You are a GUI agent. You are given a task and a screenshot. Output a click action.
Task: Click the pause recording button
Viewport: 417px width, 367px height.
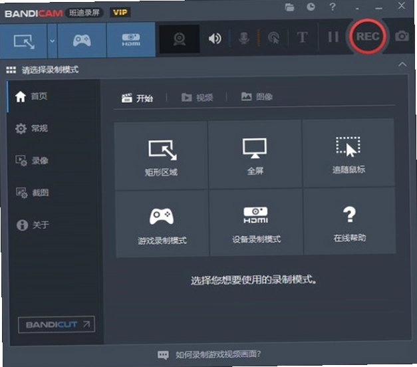point(333,37)
